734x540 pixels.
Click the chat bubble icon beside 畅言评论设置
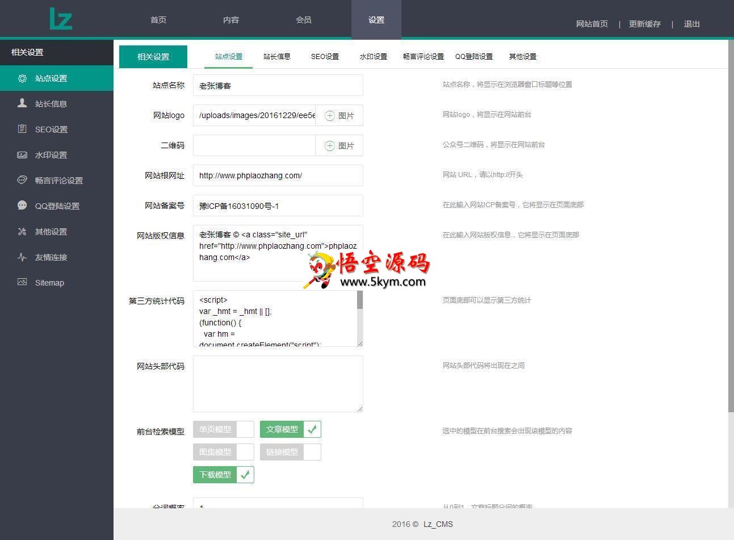coord(22,180)
